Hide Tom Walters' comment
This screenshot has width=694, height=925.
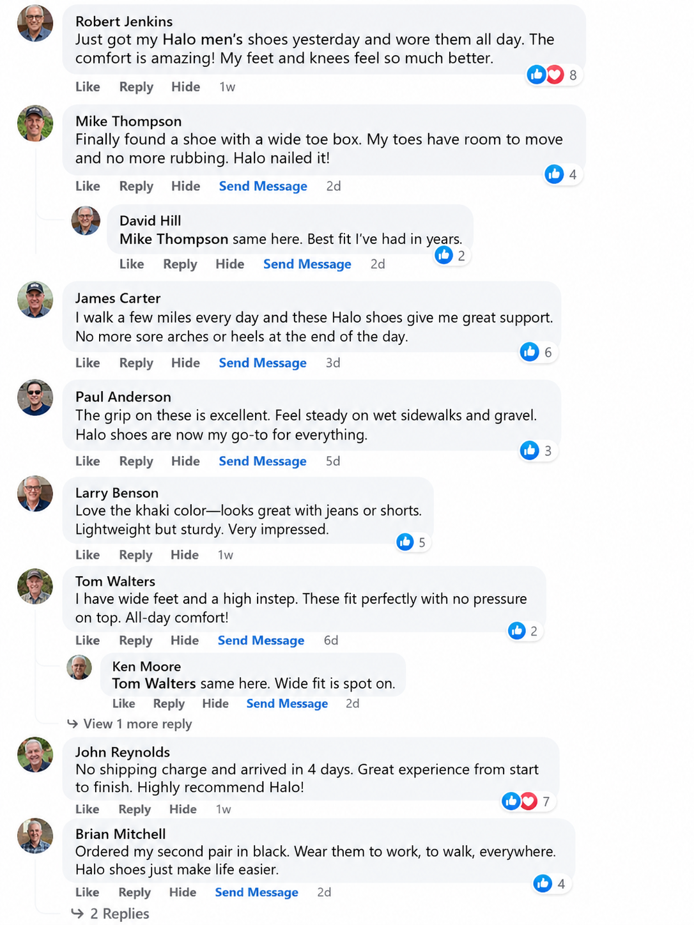pyautogui.click(x=185, y=640)
